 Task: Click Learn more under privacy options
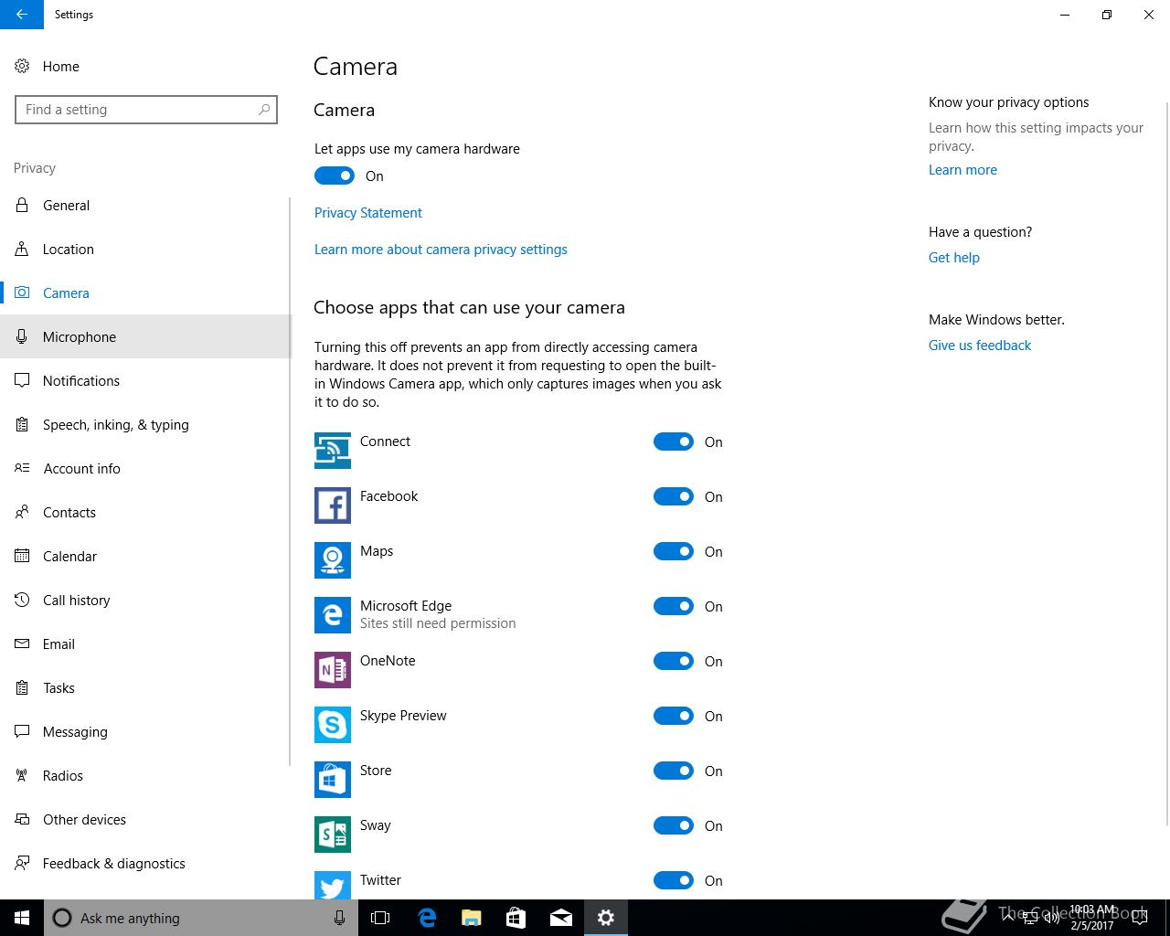(963, 169)
